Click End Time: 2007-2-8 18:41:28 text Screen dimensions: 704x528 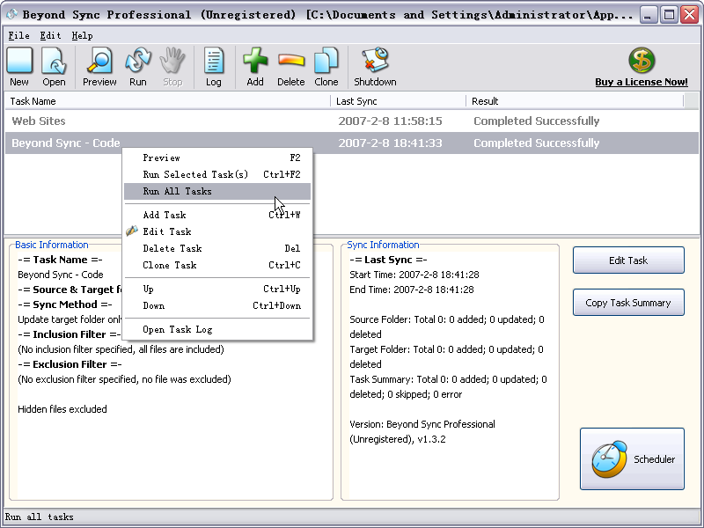[412, 290]
